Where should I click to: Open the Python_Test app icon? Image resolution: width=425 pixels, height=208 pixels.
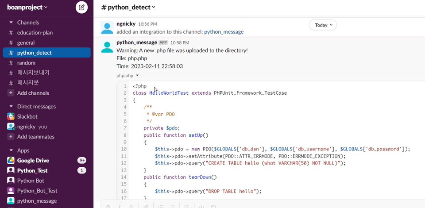[11, 170]
